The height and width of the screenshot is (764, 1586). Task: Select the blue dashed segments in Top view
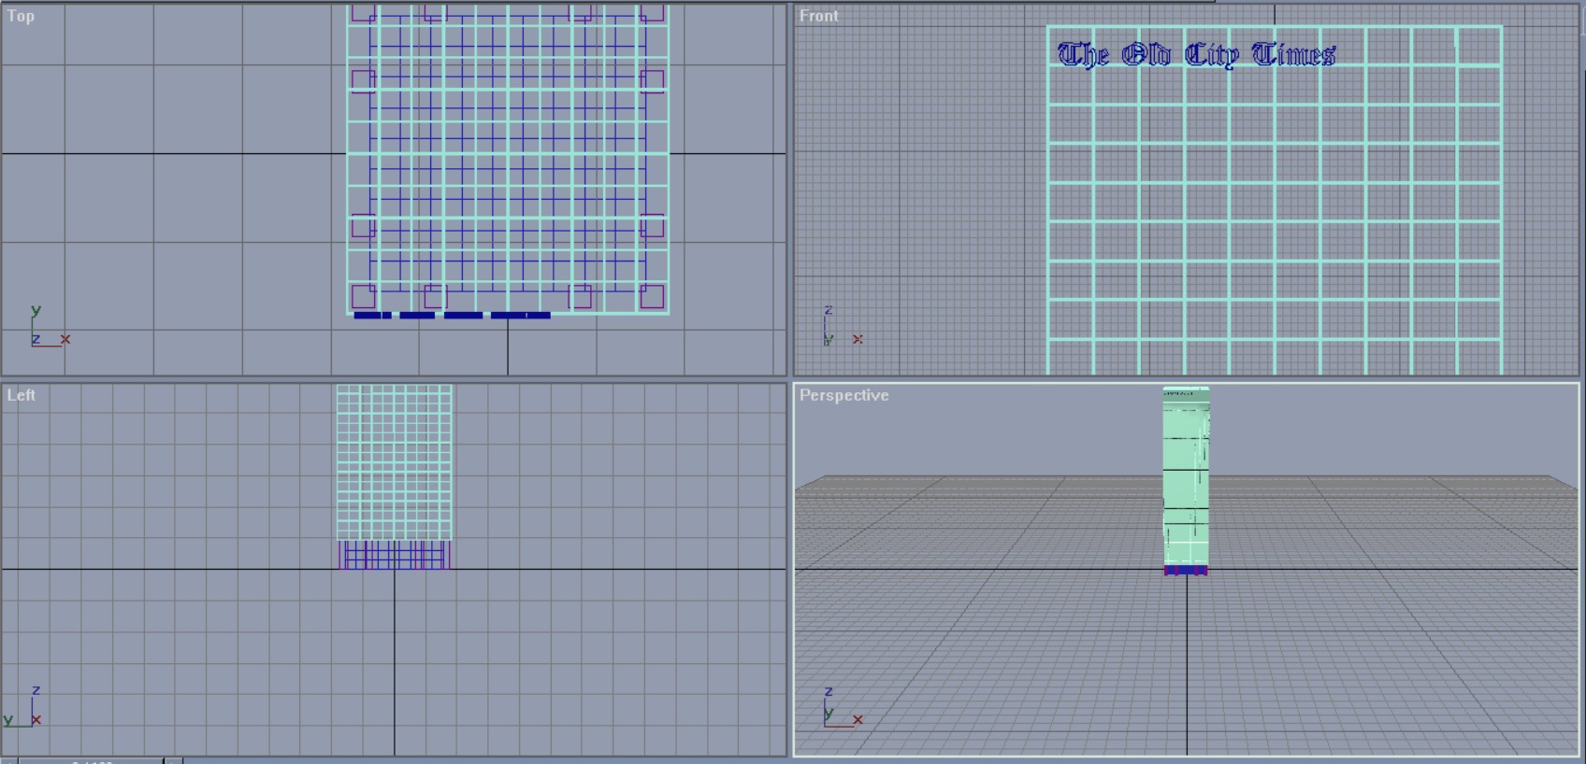click(452, 316)
